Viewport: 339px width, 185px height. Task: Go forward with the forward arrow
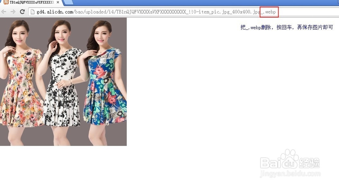coord(13,11)
